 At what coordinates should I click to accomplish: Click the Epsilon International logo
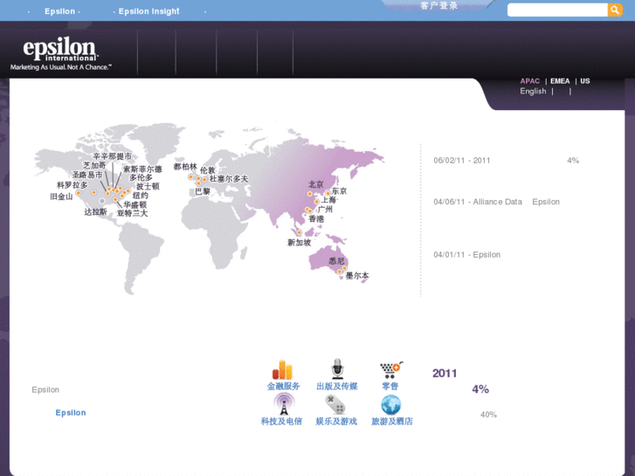[x=60, y=54]
